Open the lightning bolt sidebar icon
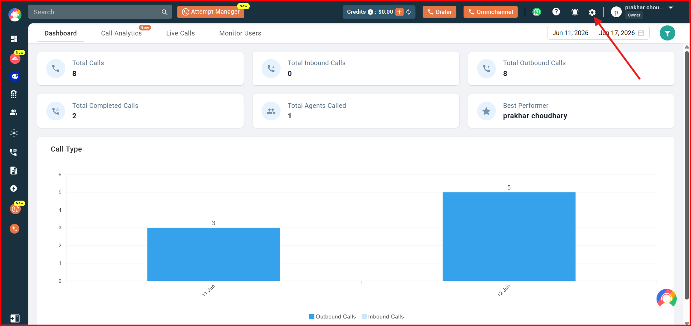The width and height of the screenshot is (691, 326). point(14,188)
